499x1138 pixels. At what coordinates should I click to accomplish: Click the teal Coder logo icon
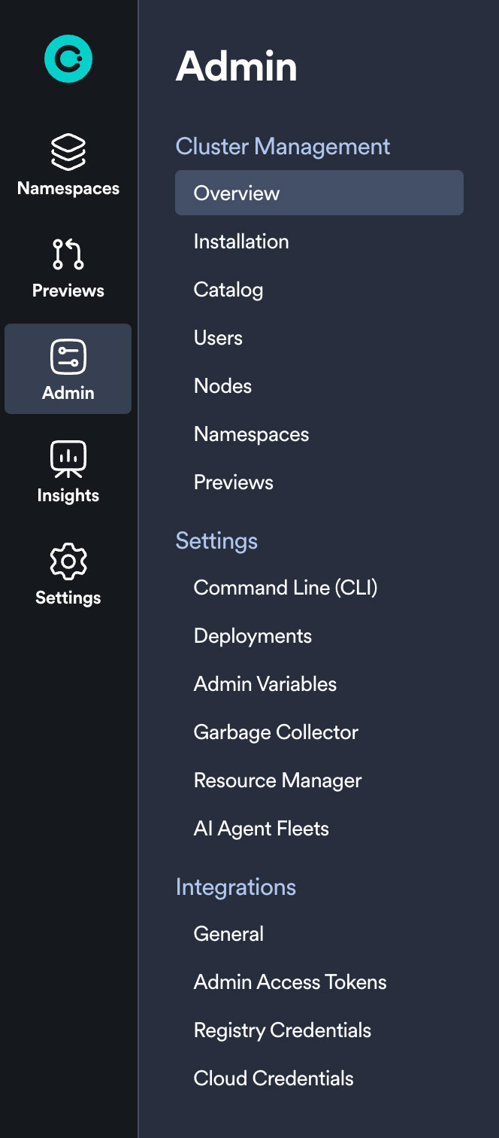click(x=68, y=57)
